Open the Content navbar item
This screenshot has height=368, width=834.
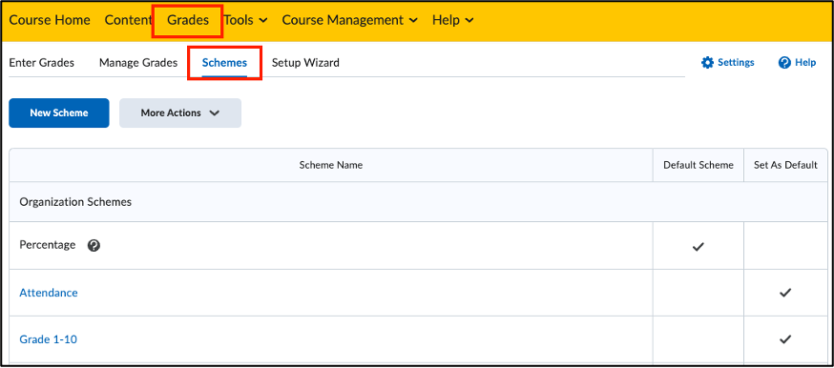(128, 20)
